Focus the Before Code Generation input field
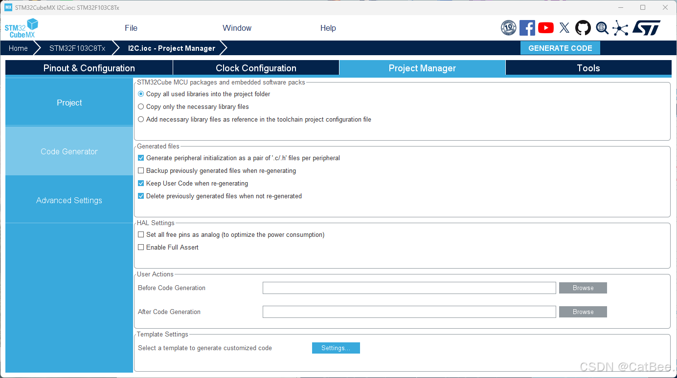This screenshot has height=378, width=677. tap(409, 288)
